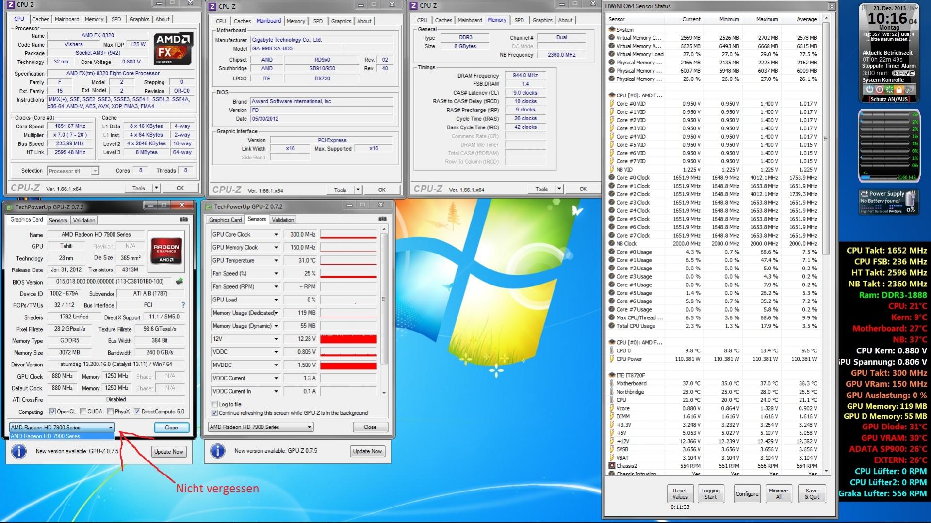Click the CPU-Z logo icon in the Mainboard window title bar

(x=212, y=6)
